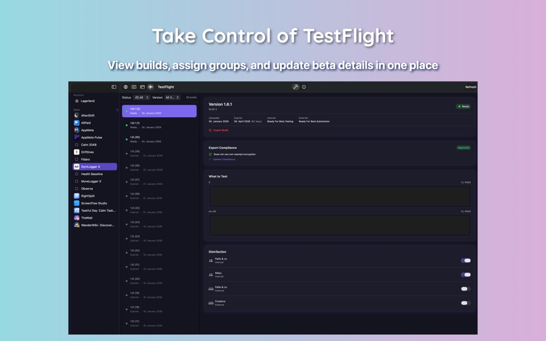Open the ScreenFlow Studio app
546x341 pixels.
pyautogui.click(x=95, y=203)
